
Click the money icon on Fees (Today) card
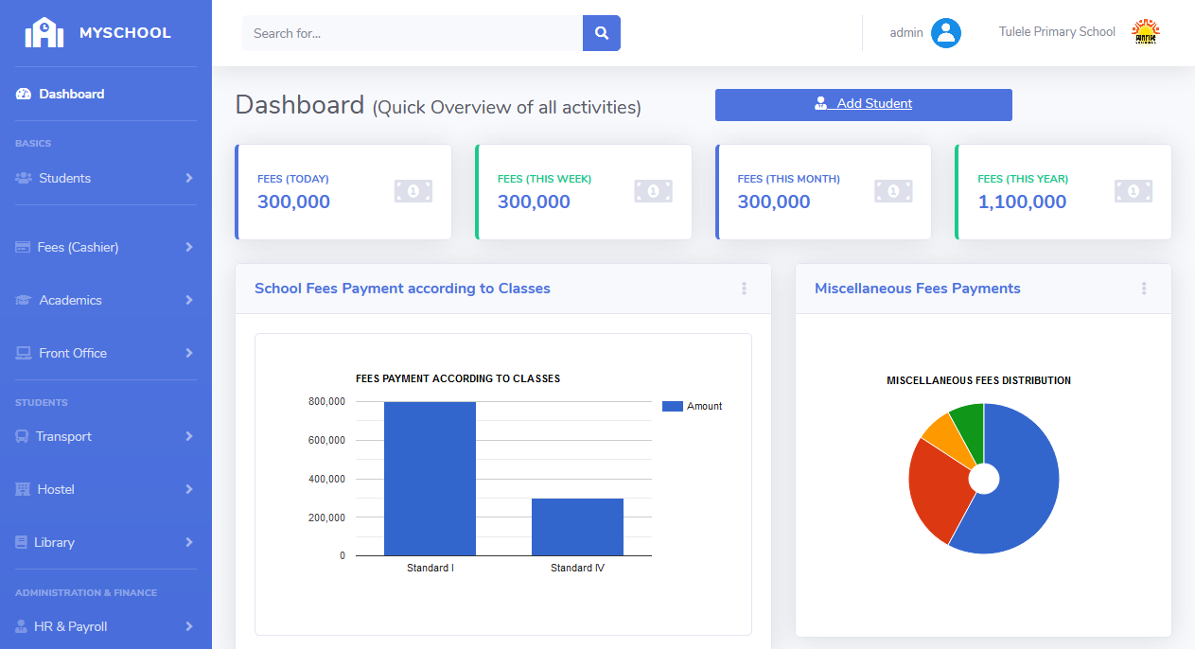(x=413, y=191)
